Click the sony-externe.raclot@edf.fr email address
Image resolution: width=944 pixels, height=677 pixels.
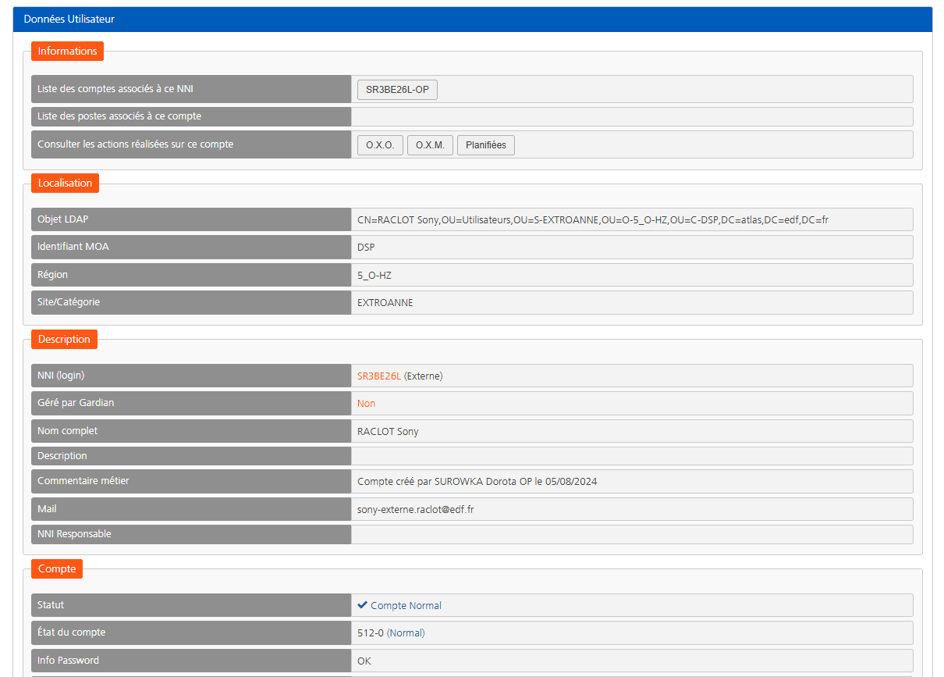pos(414,508)
